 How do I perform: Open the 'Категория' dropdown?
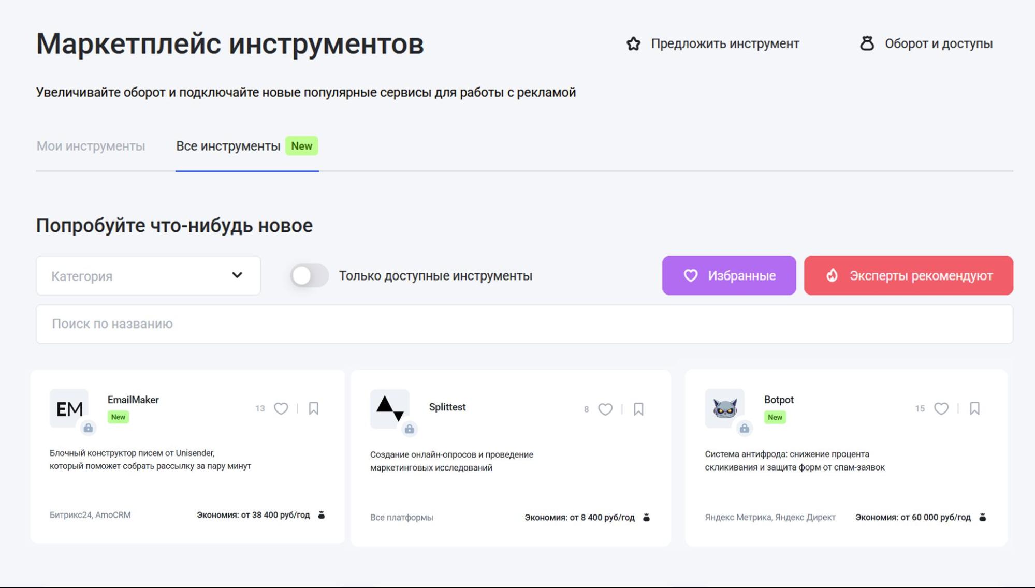click(x=148, y=275)
